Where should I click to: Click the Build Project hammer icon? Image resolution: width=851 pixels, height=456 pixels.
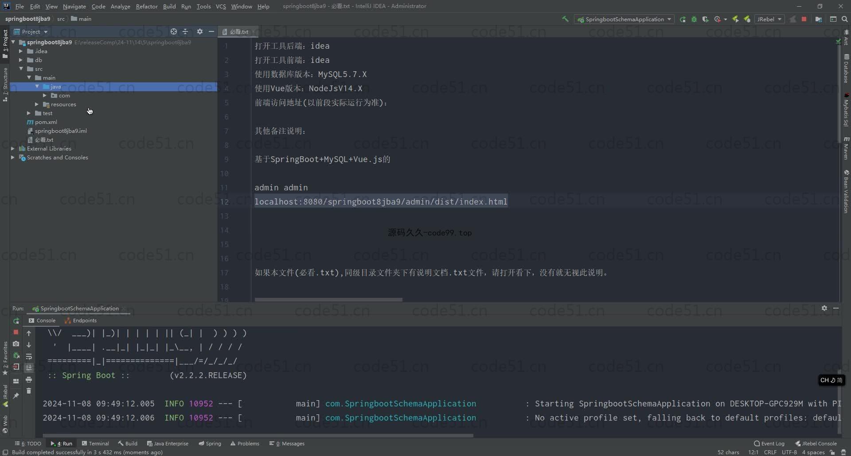click(x=565, y=19)
